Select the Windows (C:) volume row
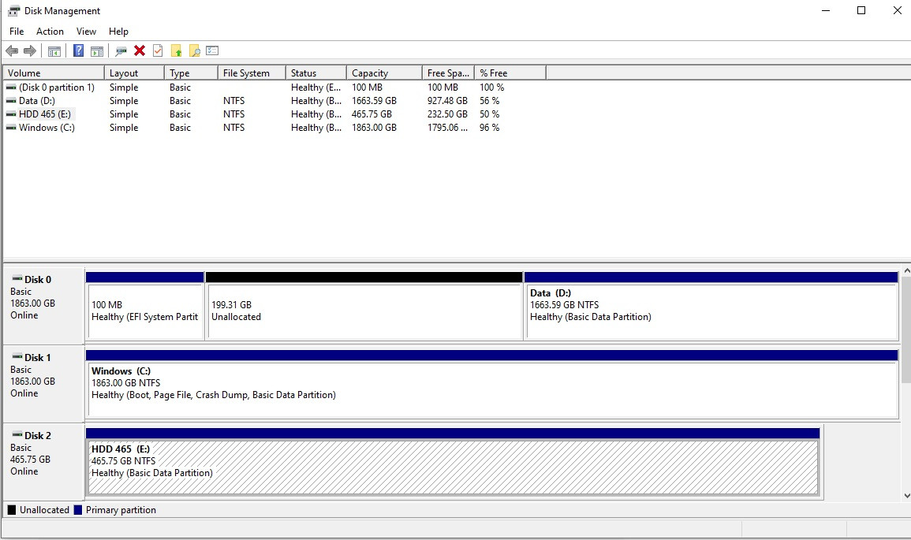 click(274, 128)
